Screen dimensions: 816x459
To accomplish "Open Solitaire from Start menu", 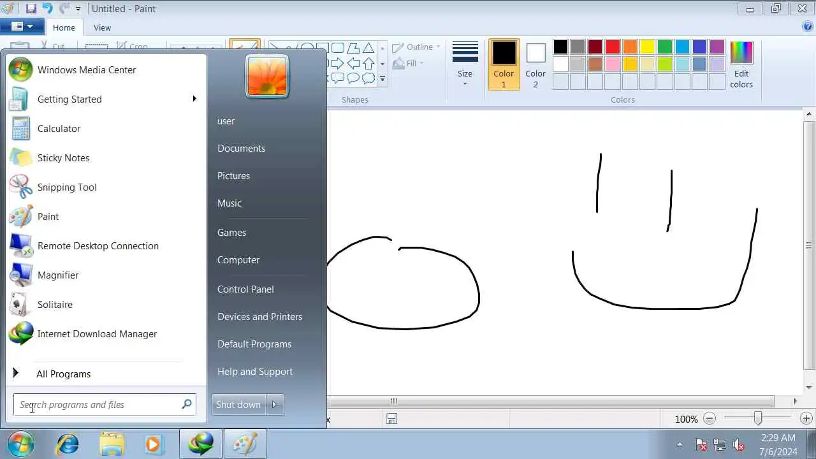I will (x=106, y=305).
